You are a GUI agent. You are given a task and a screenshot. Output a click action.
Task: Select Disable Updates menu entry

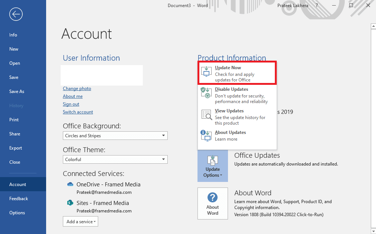click(237, 95)
